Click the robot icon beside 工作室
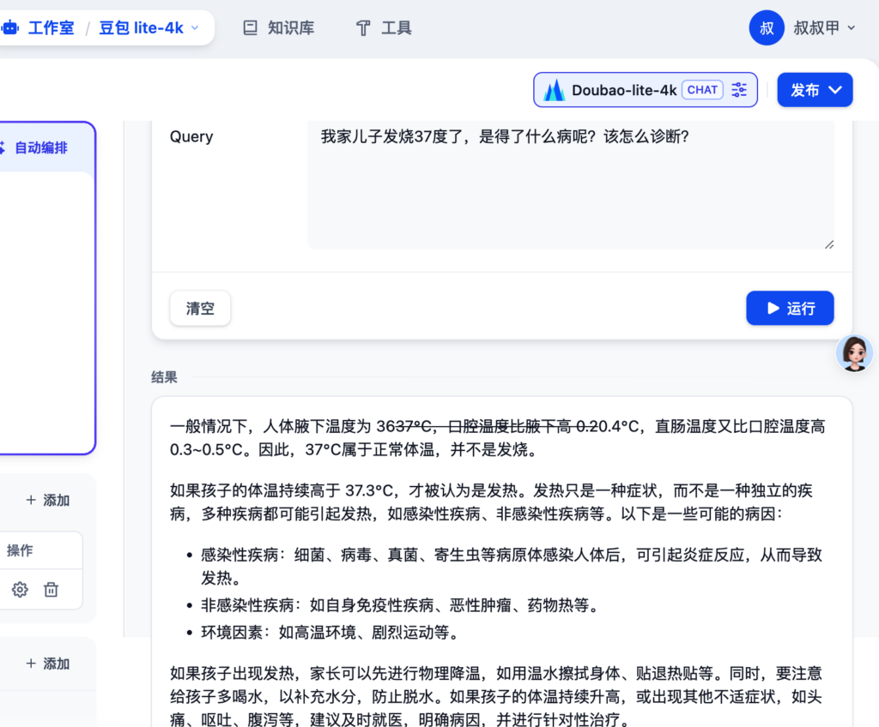The width and height of the screenshot is (879, 727). pos(10,28)
